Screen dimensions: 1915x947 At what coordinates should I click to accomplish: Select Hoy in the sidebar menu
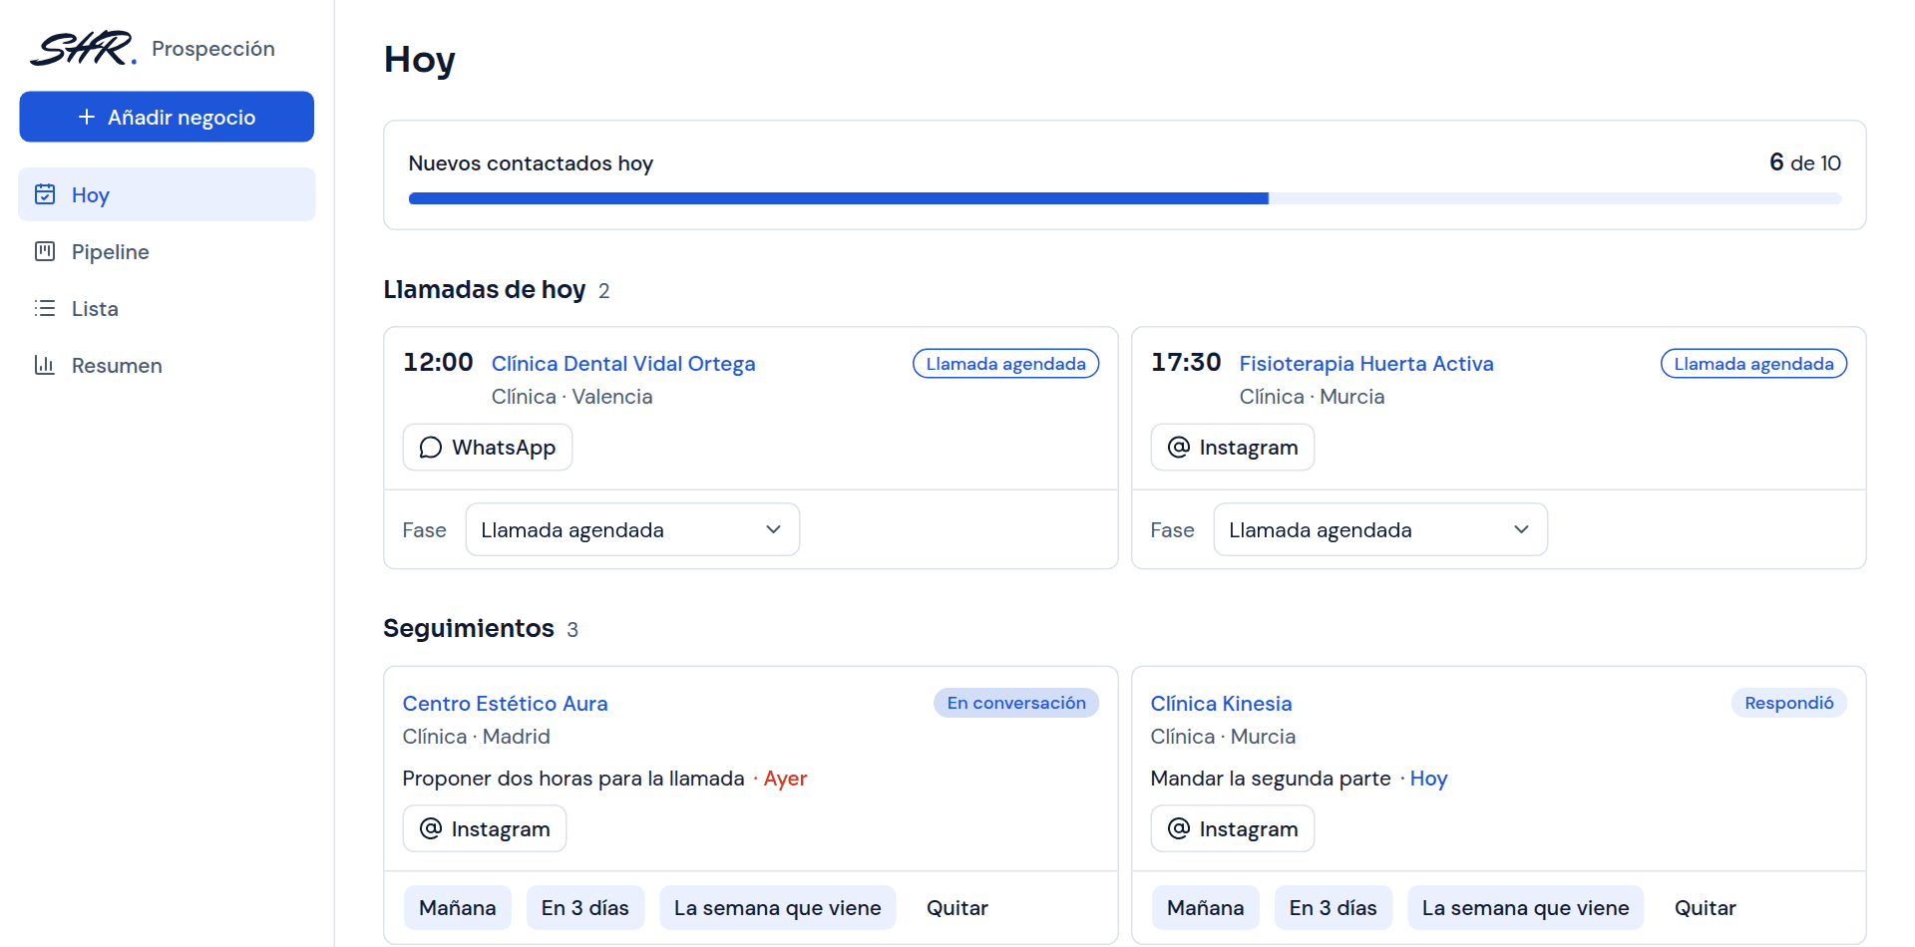click(167, 194)
